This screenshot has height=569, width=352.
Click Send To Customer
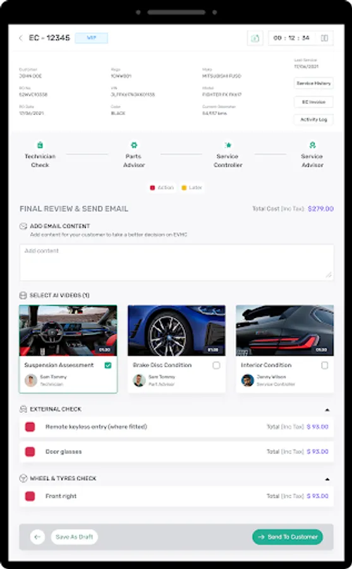point(288,537)
